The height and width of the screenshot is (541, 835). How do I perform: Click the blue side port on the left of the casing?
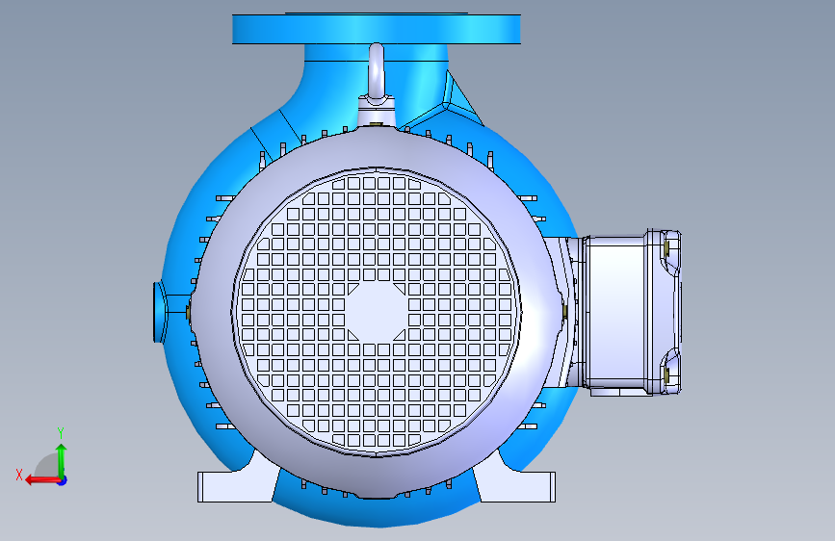pos(160,312)
